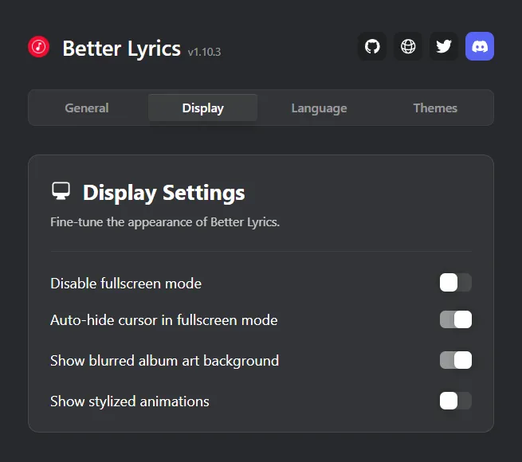Click the Show stylized animations label
Screen dimensions: 522x462
[130, 401]
